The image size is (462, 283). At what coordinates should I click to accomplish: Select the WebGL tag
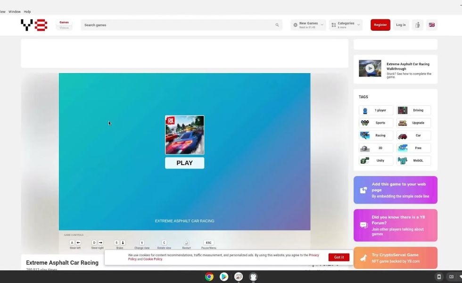point(413,160)
